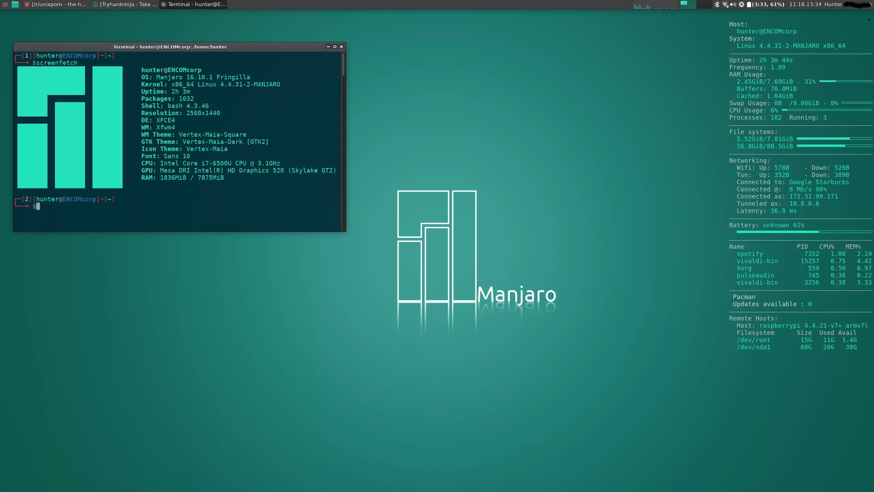Open the hamburger applications menu

pyautogui.click(x=5, y=4)
